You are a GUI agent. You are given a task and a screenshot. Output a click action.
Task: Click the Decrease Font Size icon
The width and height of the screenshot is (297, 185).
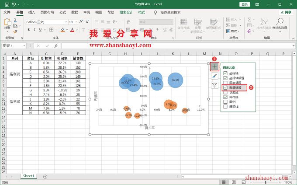click(87, 22)
